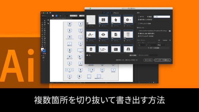Open folder browse icon next to export path

(170, 31)
